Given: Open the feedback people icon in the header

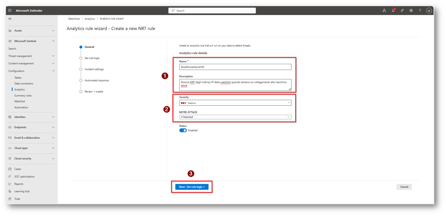Looking at the screenshot, I should (402, 11).
